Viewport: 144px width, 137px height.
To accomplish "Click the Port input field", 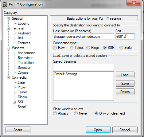I will tap(125, 37).
